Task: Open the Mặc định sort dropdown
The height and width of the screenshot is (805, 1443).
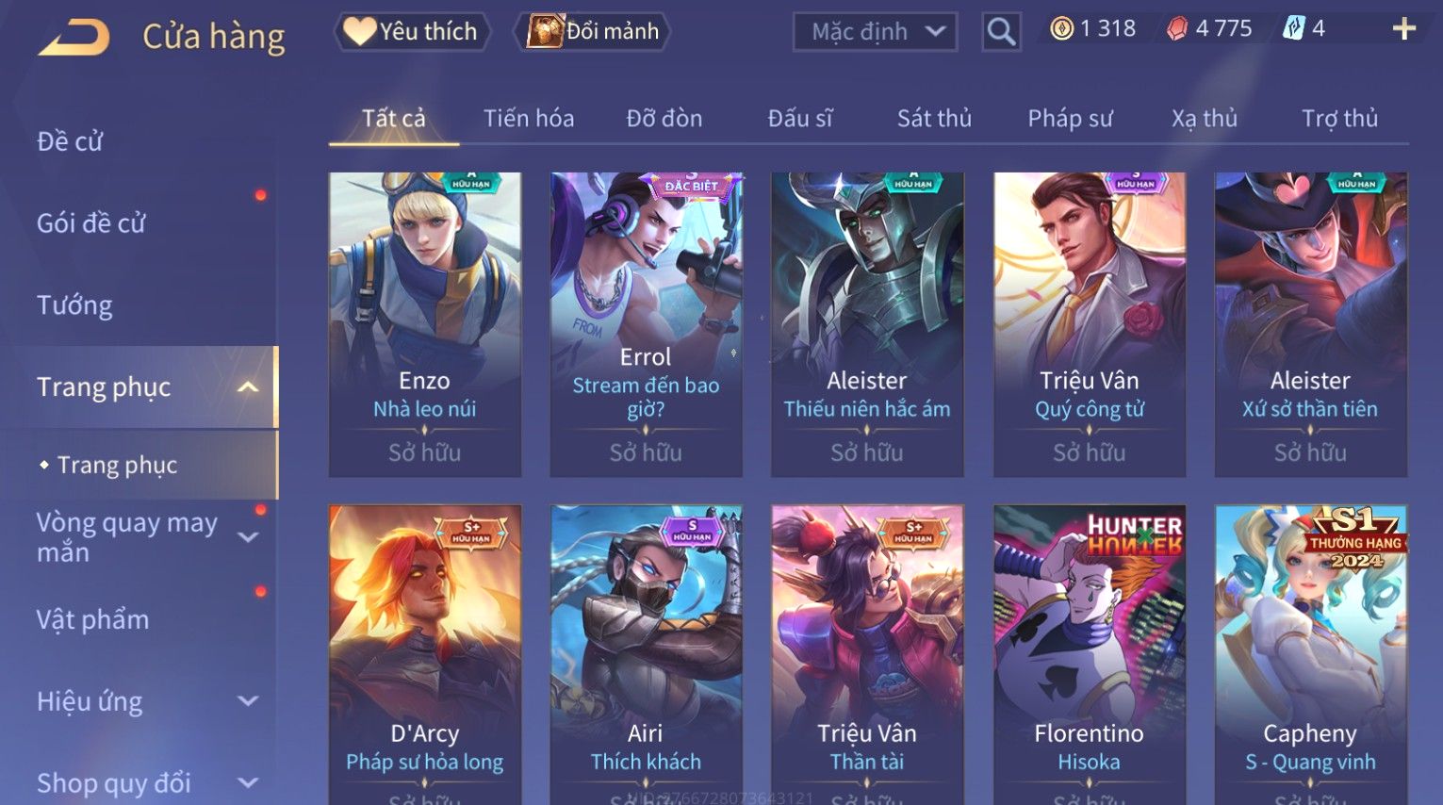Action: (875, 32)
